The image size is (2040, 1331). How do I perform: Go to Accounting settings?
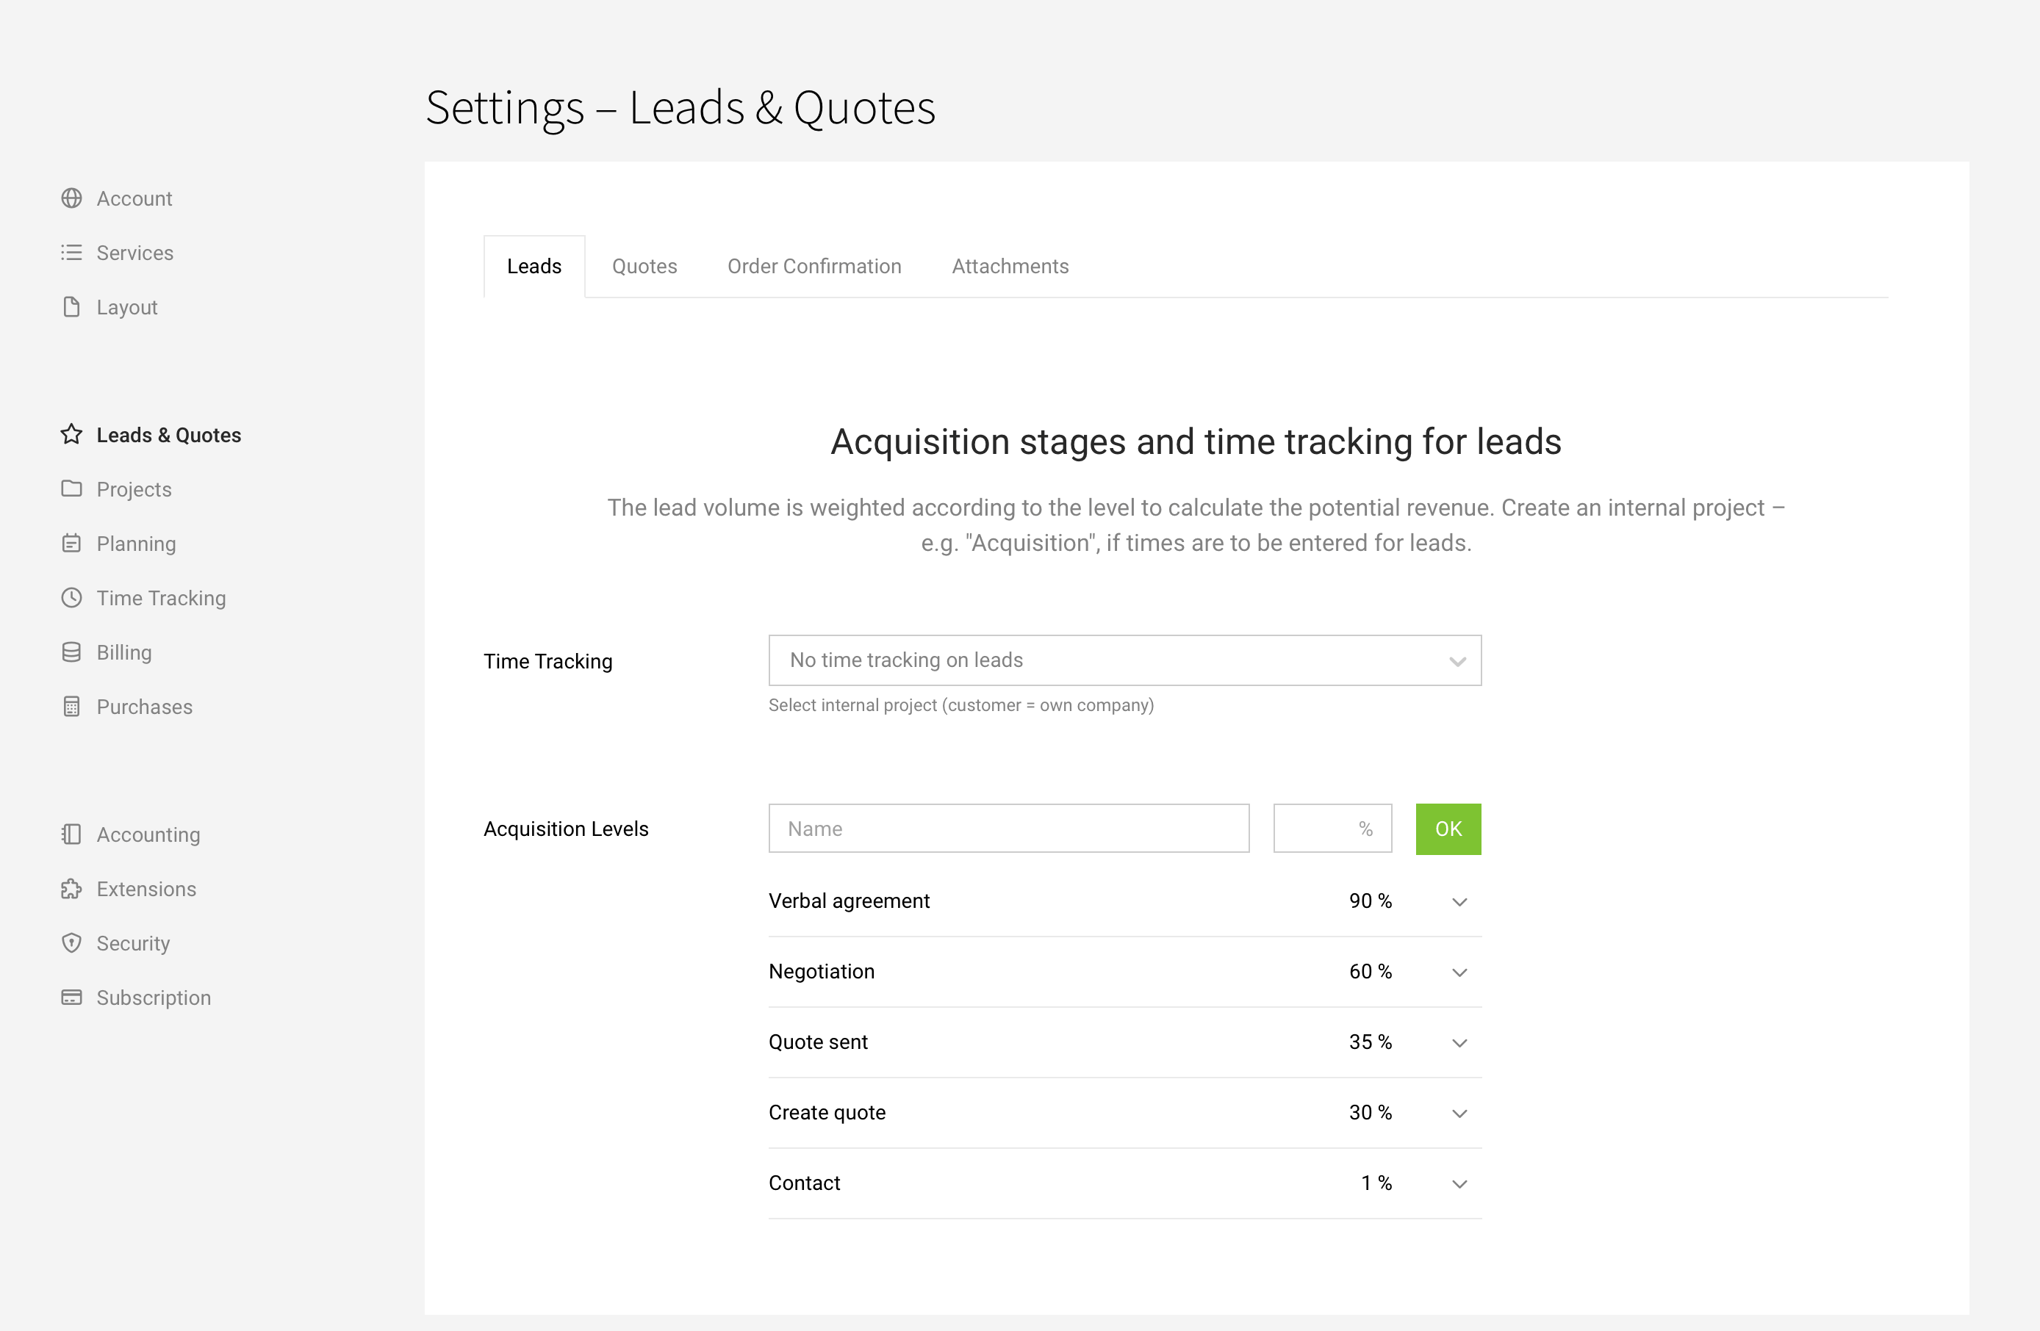point(148,835)
